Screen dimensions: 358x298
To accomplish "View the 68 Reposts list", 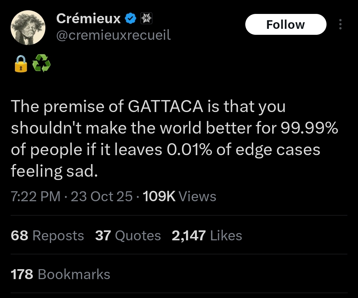I will (47, 236).
